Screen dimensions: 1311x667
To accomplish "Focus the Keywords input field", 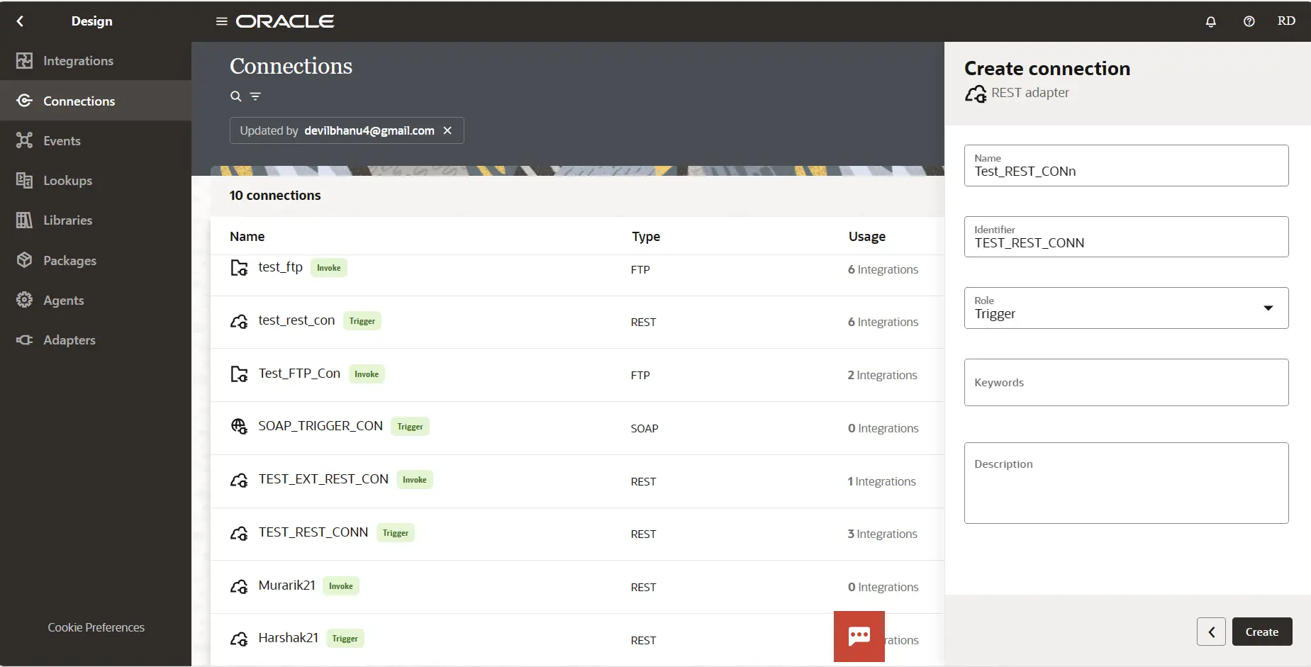I will coord(1125,383).
